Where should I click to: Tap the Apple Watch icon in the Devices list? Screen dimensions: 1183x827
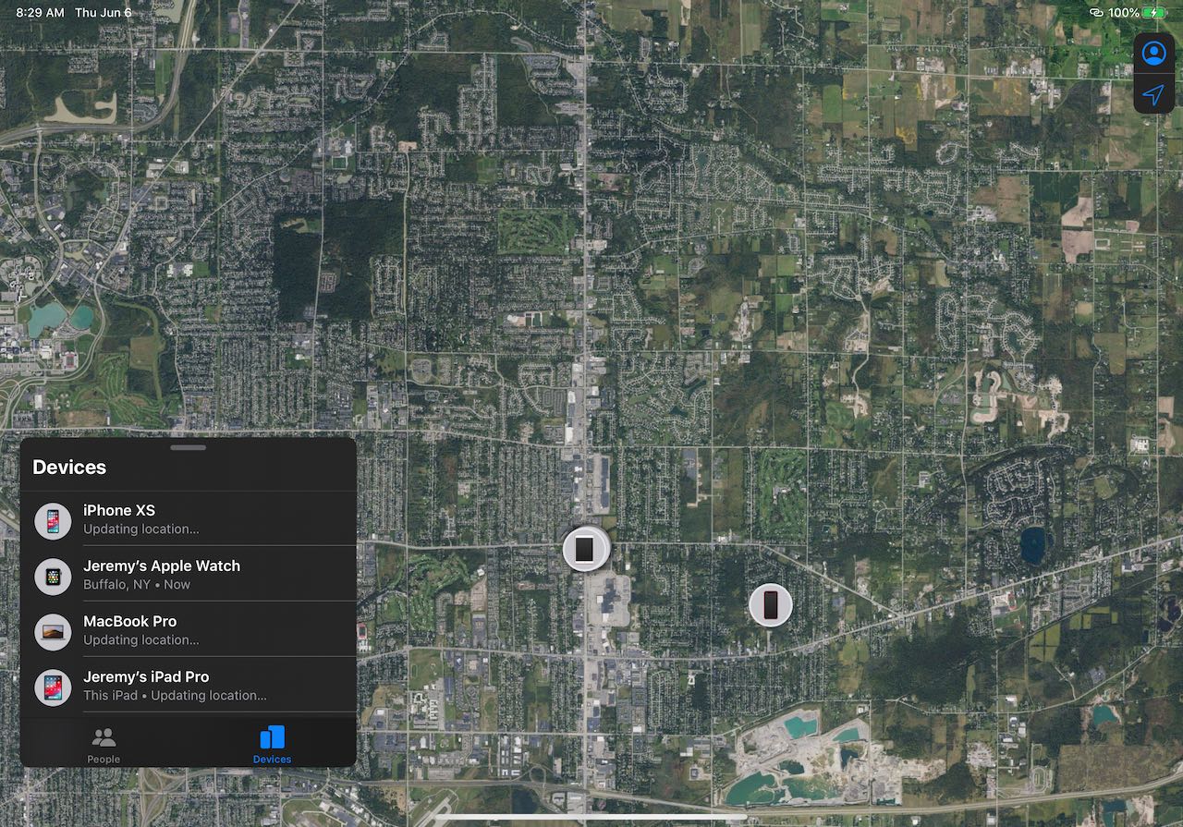[53, 577]
